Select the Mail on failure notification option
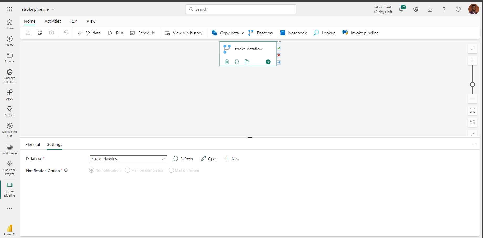This screenshot has width=483, height=238. pos(171,170)
